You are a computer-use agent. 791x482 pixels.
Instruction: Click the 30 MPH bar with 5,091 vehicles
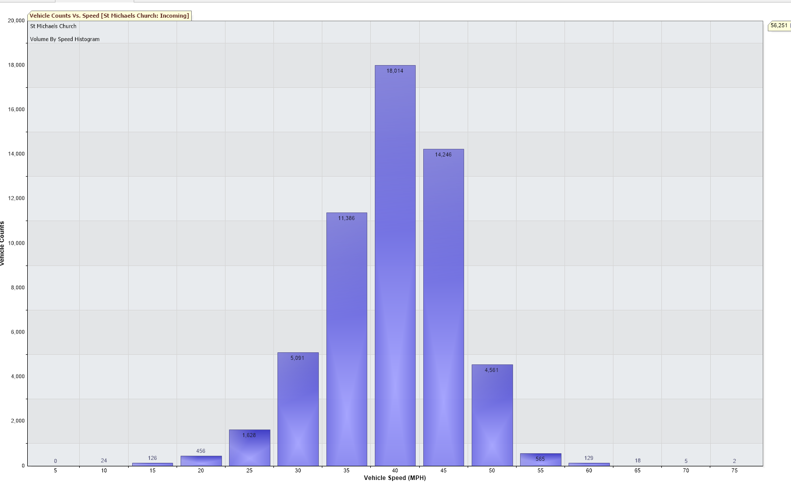coord(298,409)
